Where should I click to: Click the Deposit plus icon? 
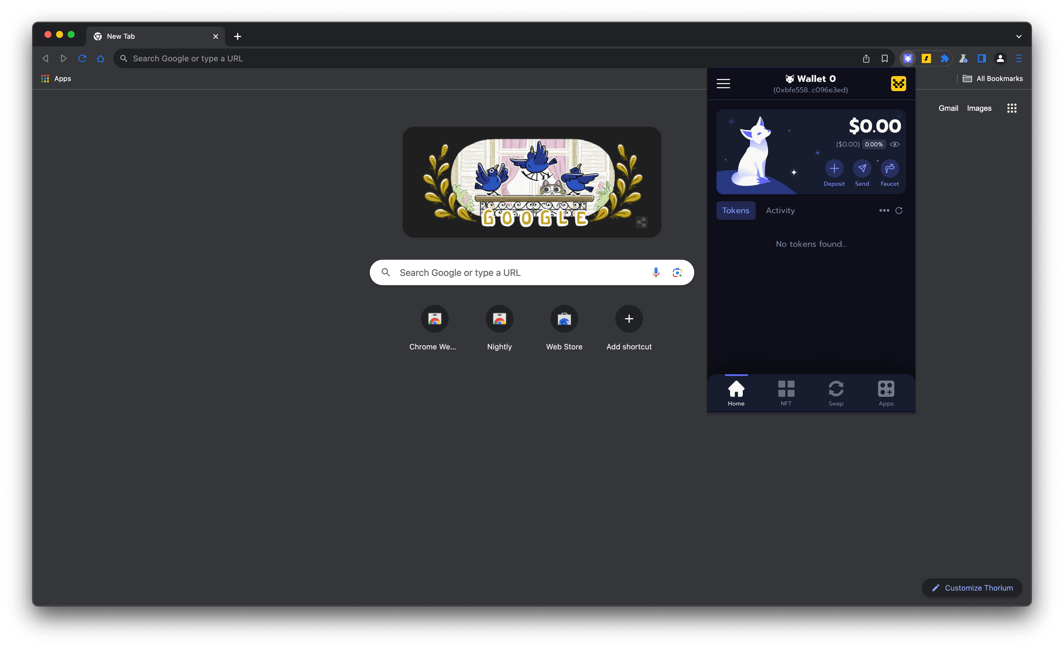[834, 168]
